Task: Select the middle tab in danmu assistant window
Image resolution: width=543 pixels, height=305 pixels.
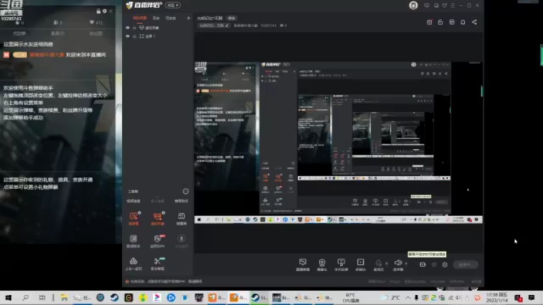Action: (x=58, y=33)
